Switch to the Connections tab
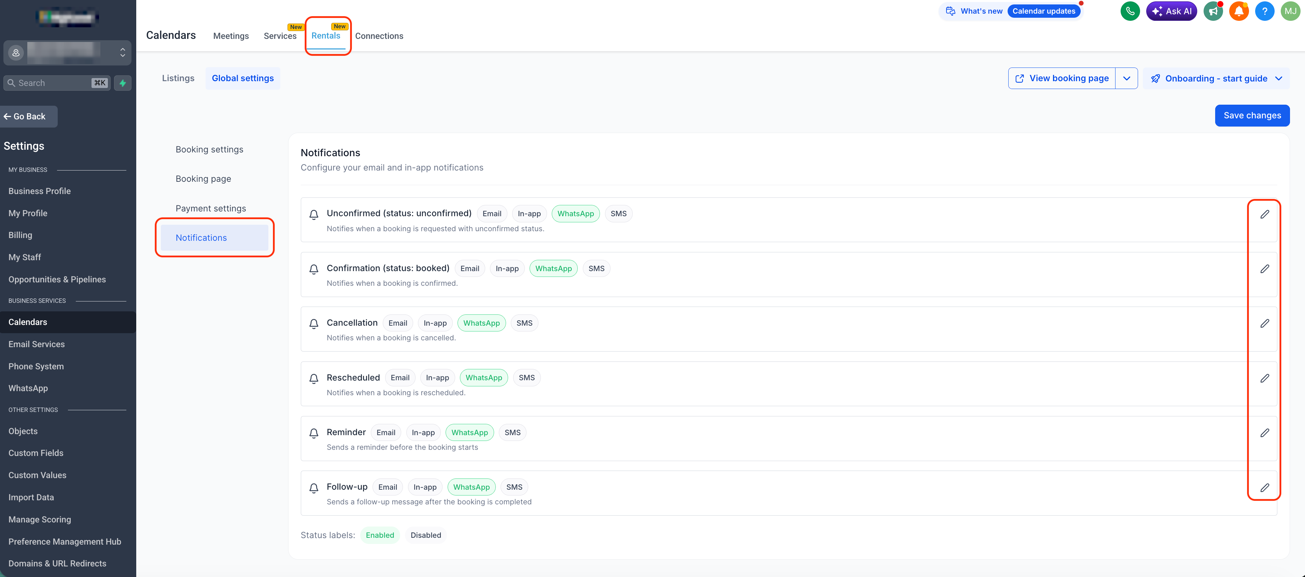This screenshot has width=1305, height=577. (379, 36)
